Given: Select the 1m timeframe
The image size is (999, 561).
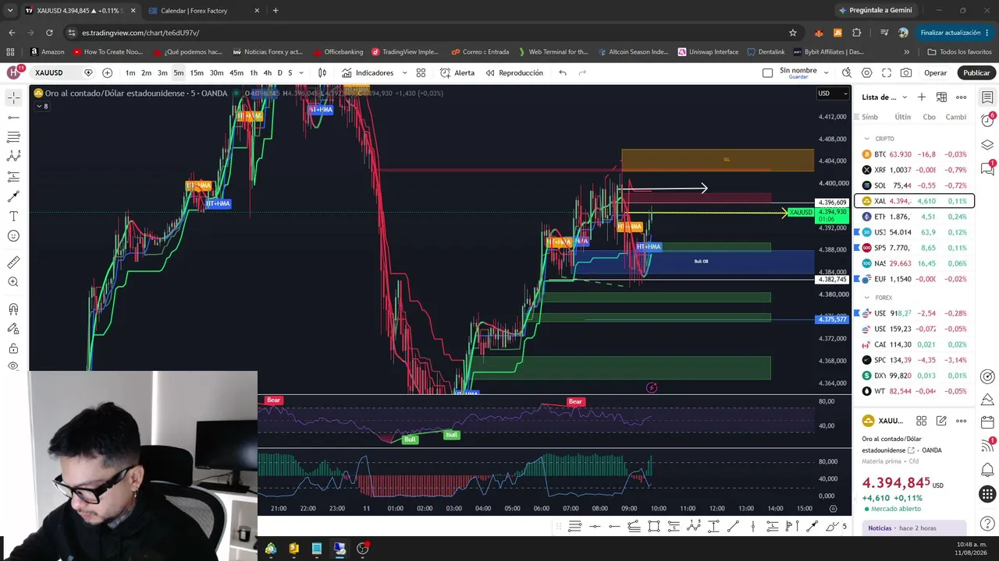Looking at the screenshot, I should (x=130, y=72).
